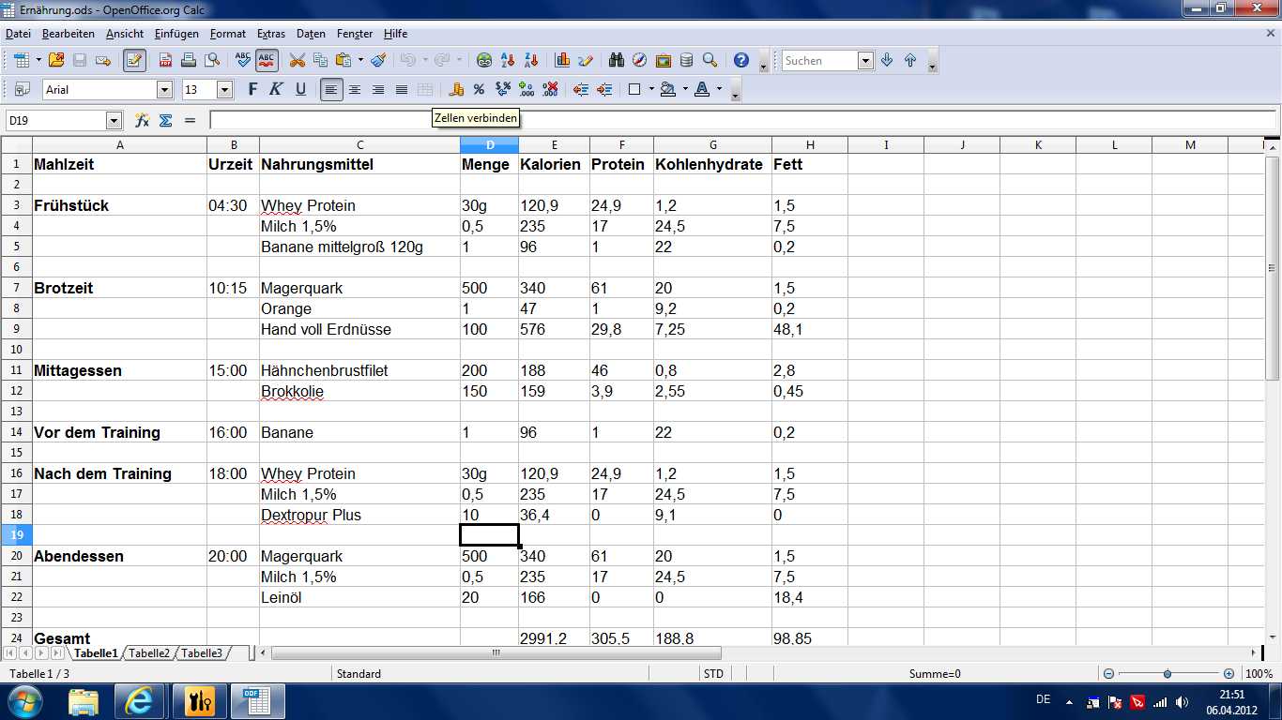The height and width of the screenshot is (720, 1282).
Task: Open the Styles and Formatting icon
Action: (x=22, y=89)
